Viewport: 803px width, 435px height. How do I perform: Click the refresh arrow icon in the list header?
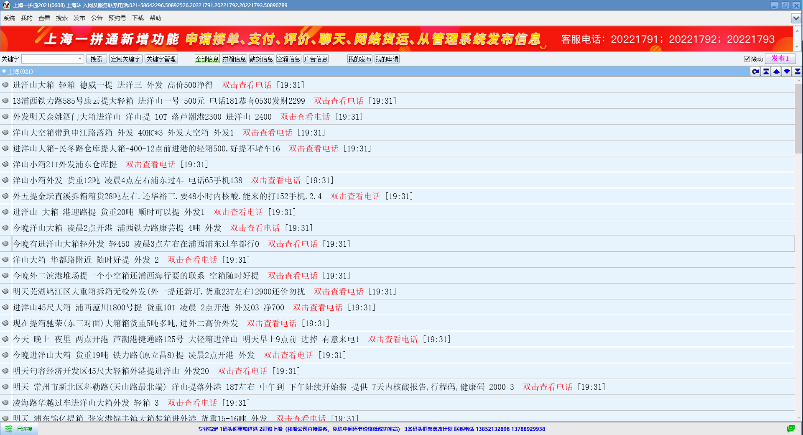point(755,72)
